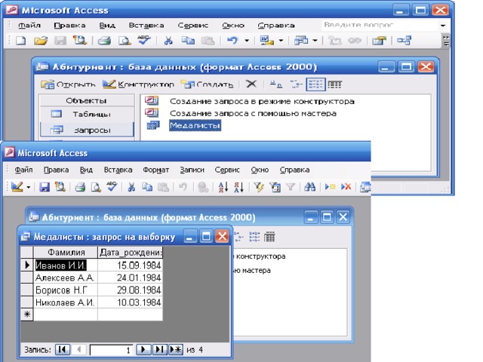Open View mode dropdown arrow in lower toolbar

click(28, 187)
